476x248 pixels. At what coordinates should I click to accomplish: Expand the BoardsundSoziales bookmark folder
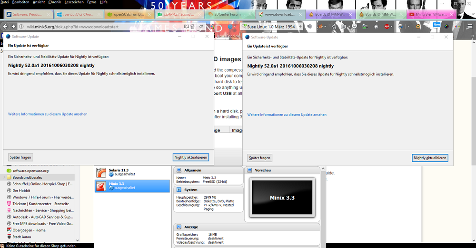pos(4,177)
